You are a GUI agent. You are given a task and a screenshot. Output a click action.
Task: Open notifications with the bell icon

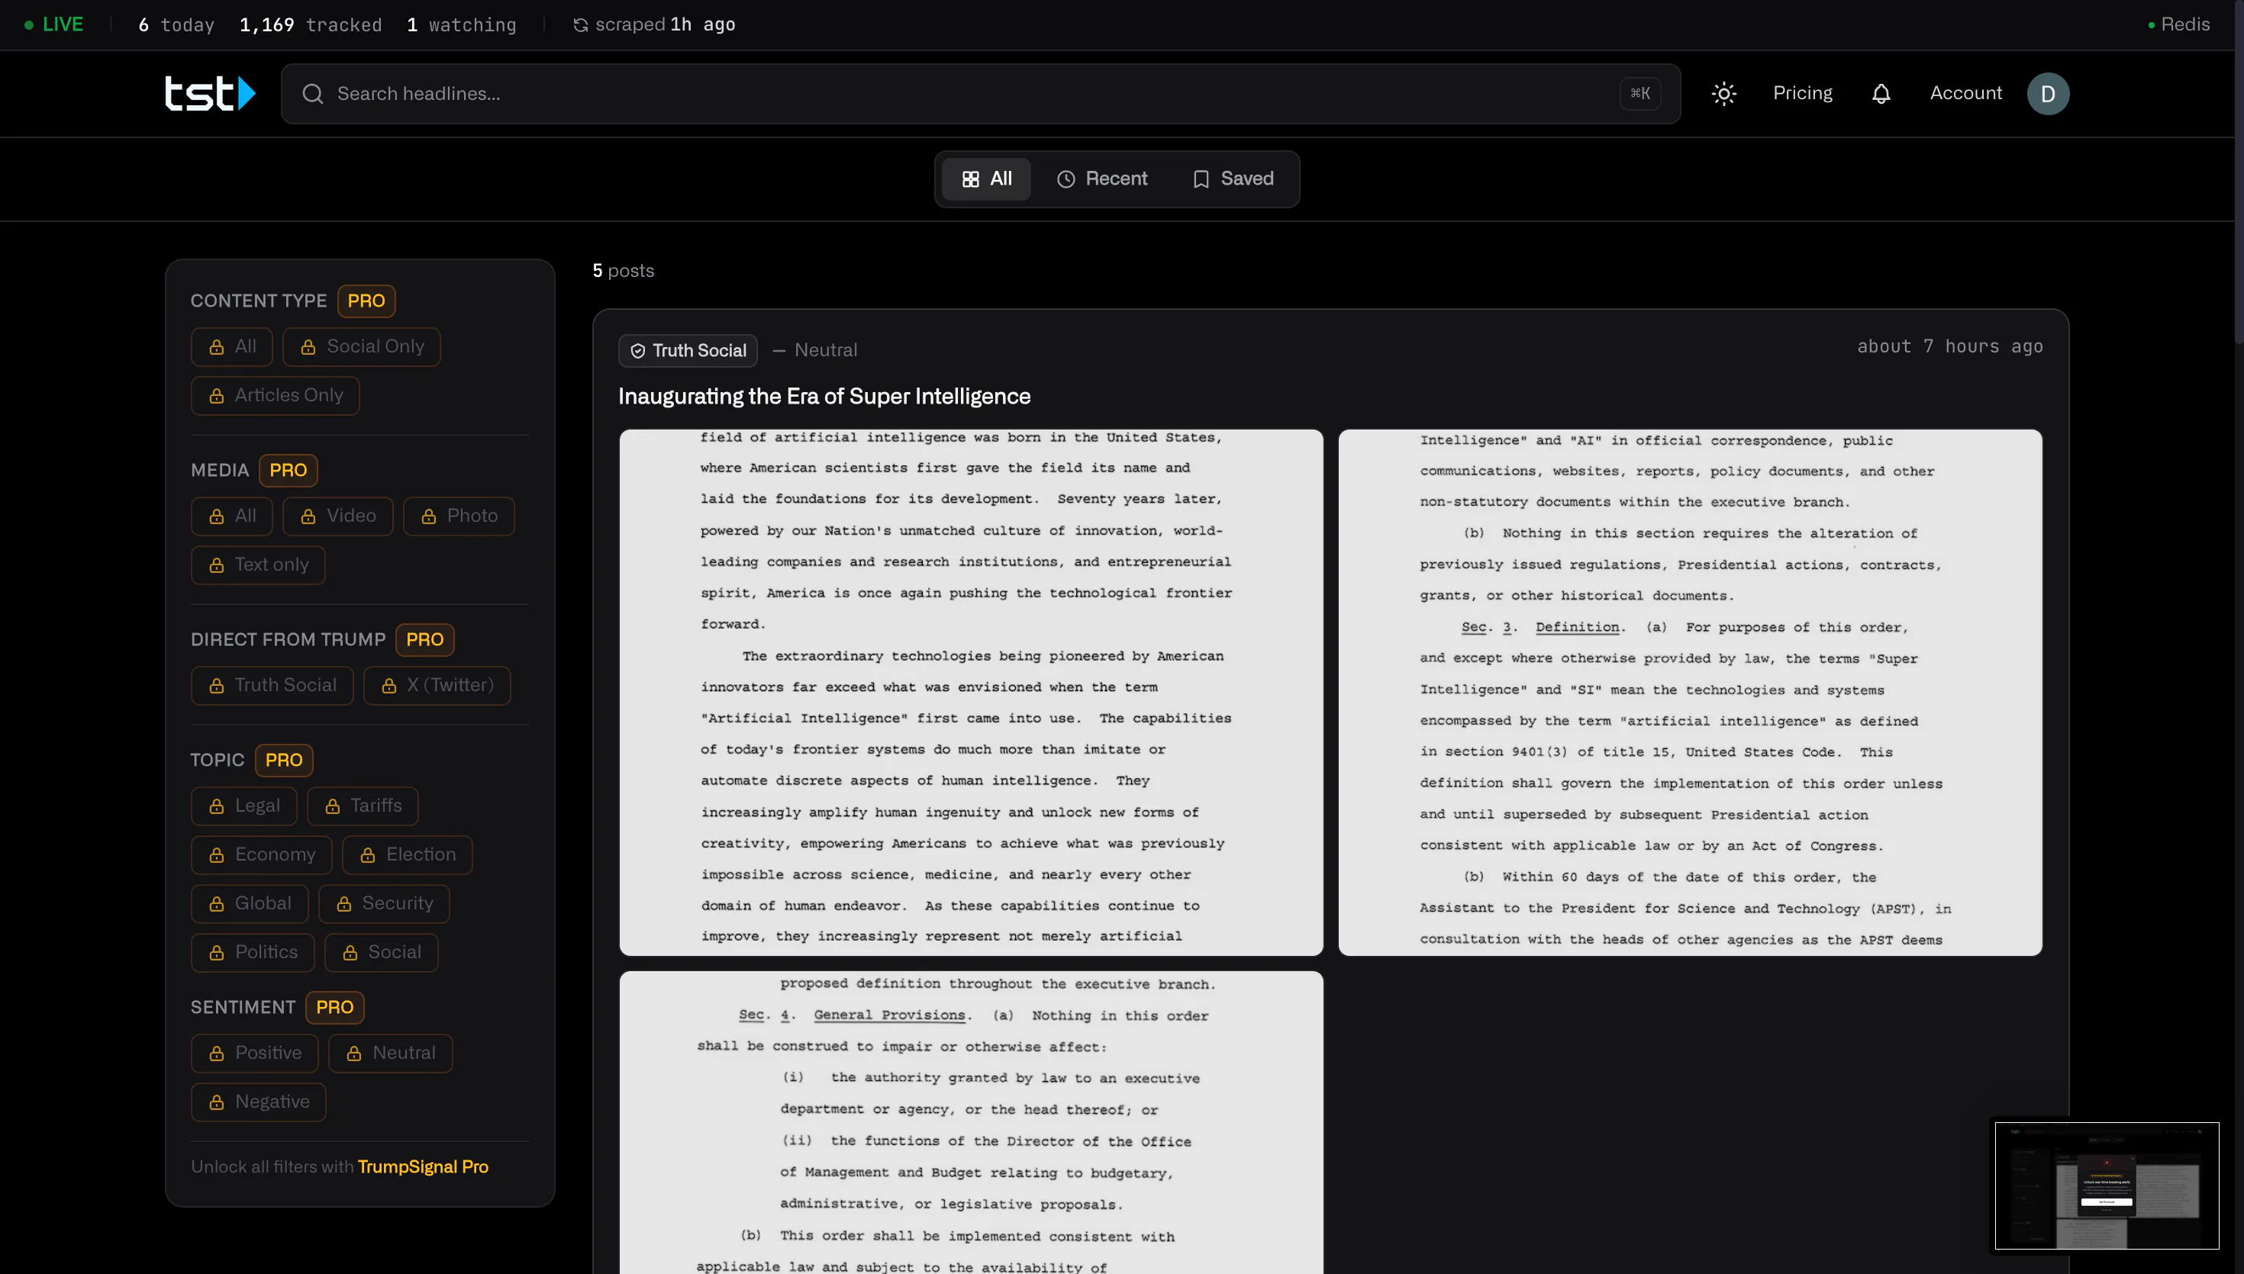[1881, 94]
